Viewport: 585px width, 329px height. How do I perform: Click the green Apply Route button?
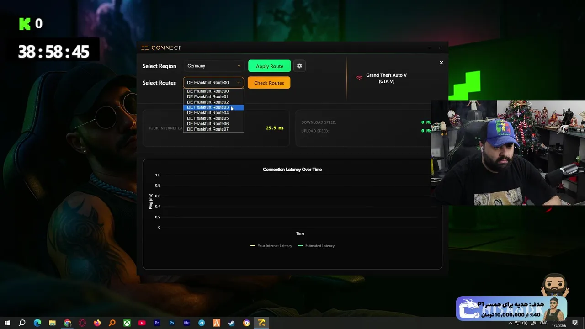tap(269, 66)
